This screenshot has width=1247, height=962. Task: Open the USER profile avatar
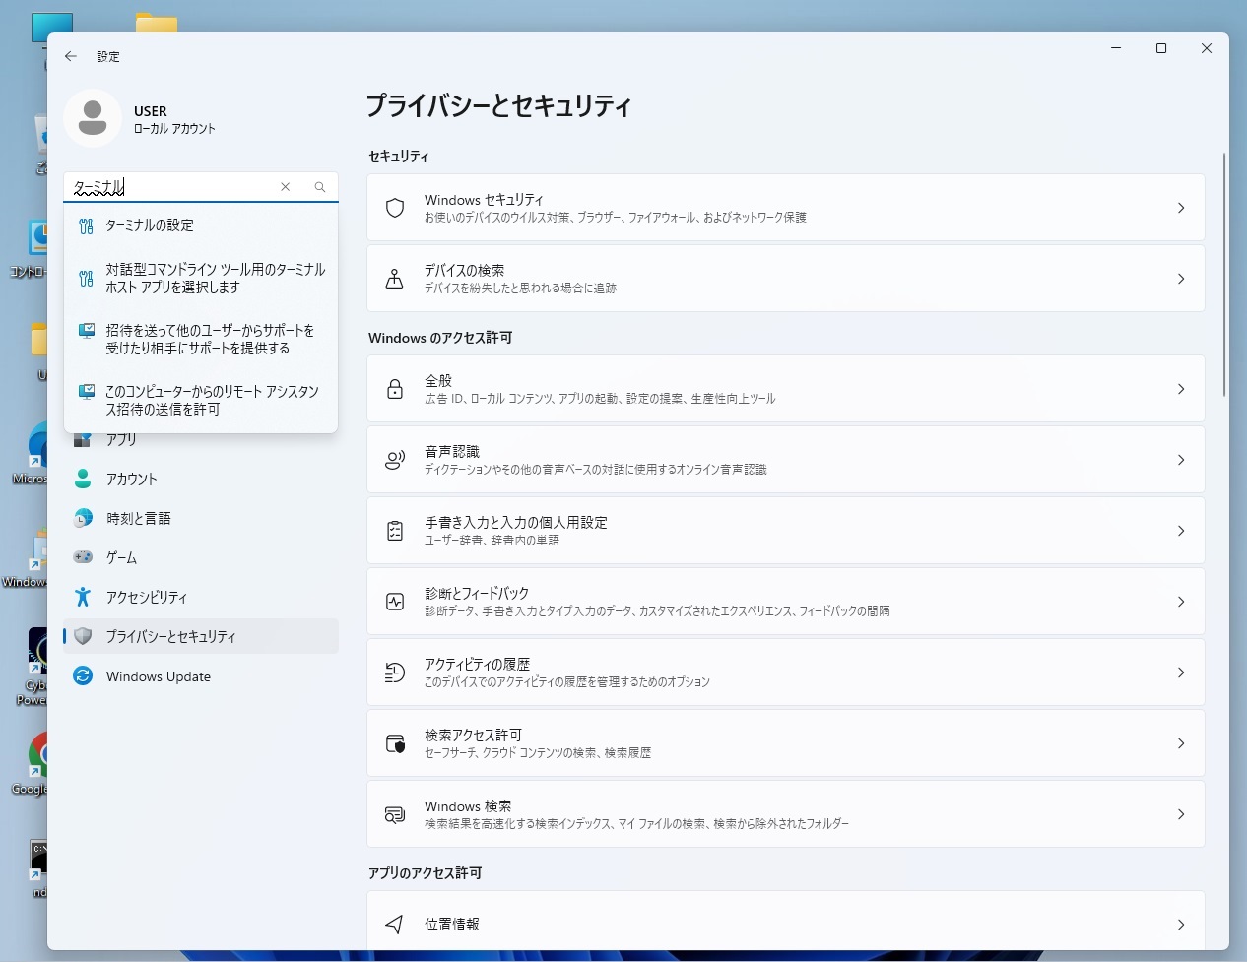click(93, 118)
